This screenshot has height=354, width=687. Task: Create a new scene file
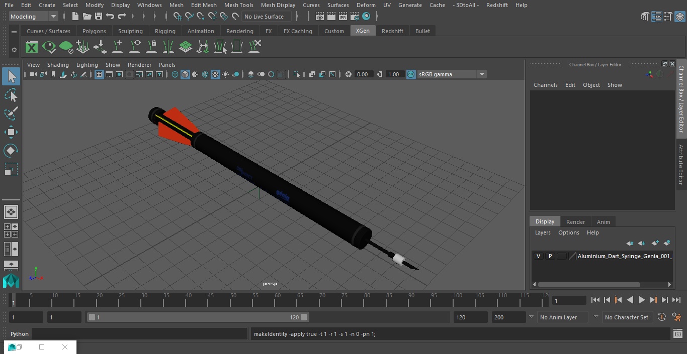(75, 17)
